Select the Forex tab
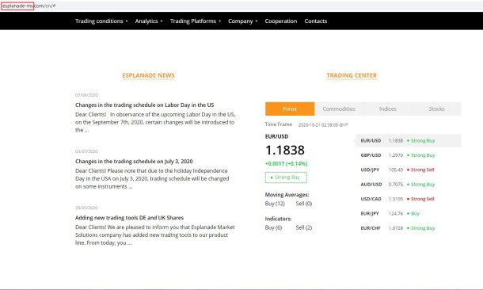This screenshot has width=483, height=290. click(290, 109)
